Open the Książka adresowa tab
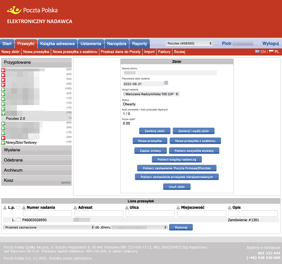 click(x=57, y=44)
